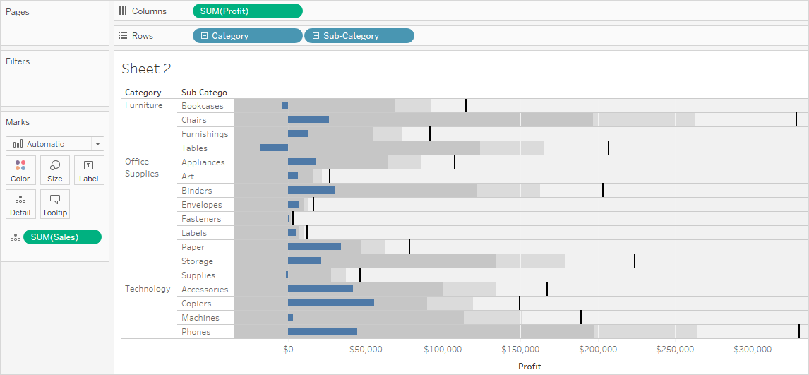Image resolution: width=809 pixels, height=375 pixels.
Task: Open the Detail marks card
Action: (20, 204)
